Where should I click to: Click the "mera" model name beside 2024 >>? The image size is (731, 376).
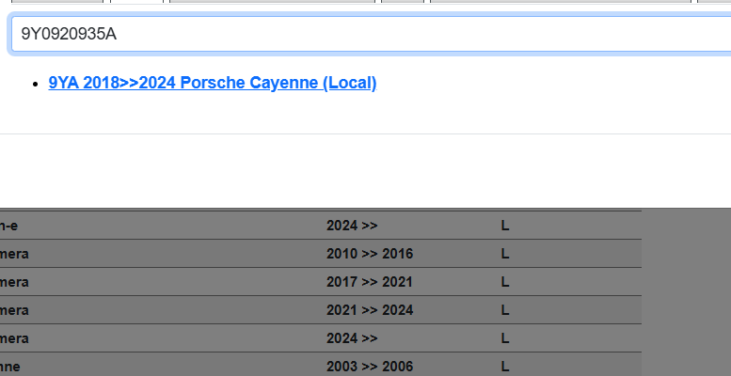tap(14, 338)
